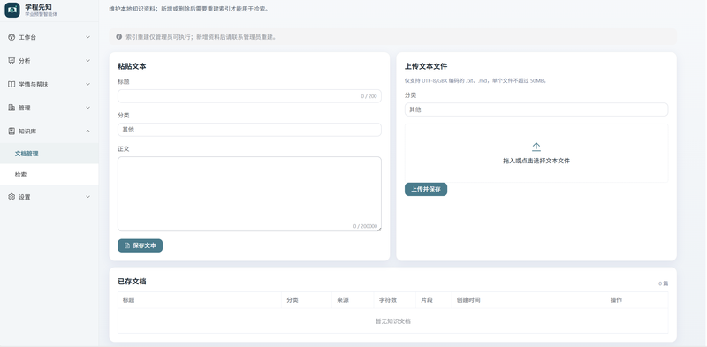Viewport: 707px width, 347px height.
Task: Click the 暂无知识文档 empty table message
Action: coord(392,321)
